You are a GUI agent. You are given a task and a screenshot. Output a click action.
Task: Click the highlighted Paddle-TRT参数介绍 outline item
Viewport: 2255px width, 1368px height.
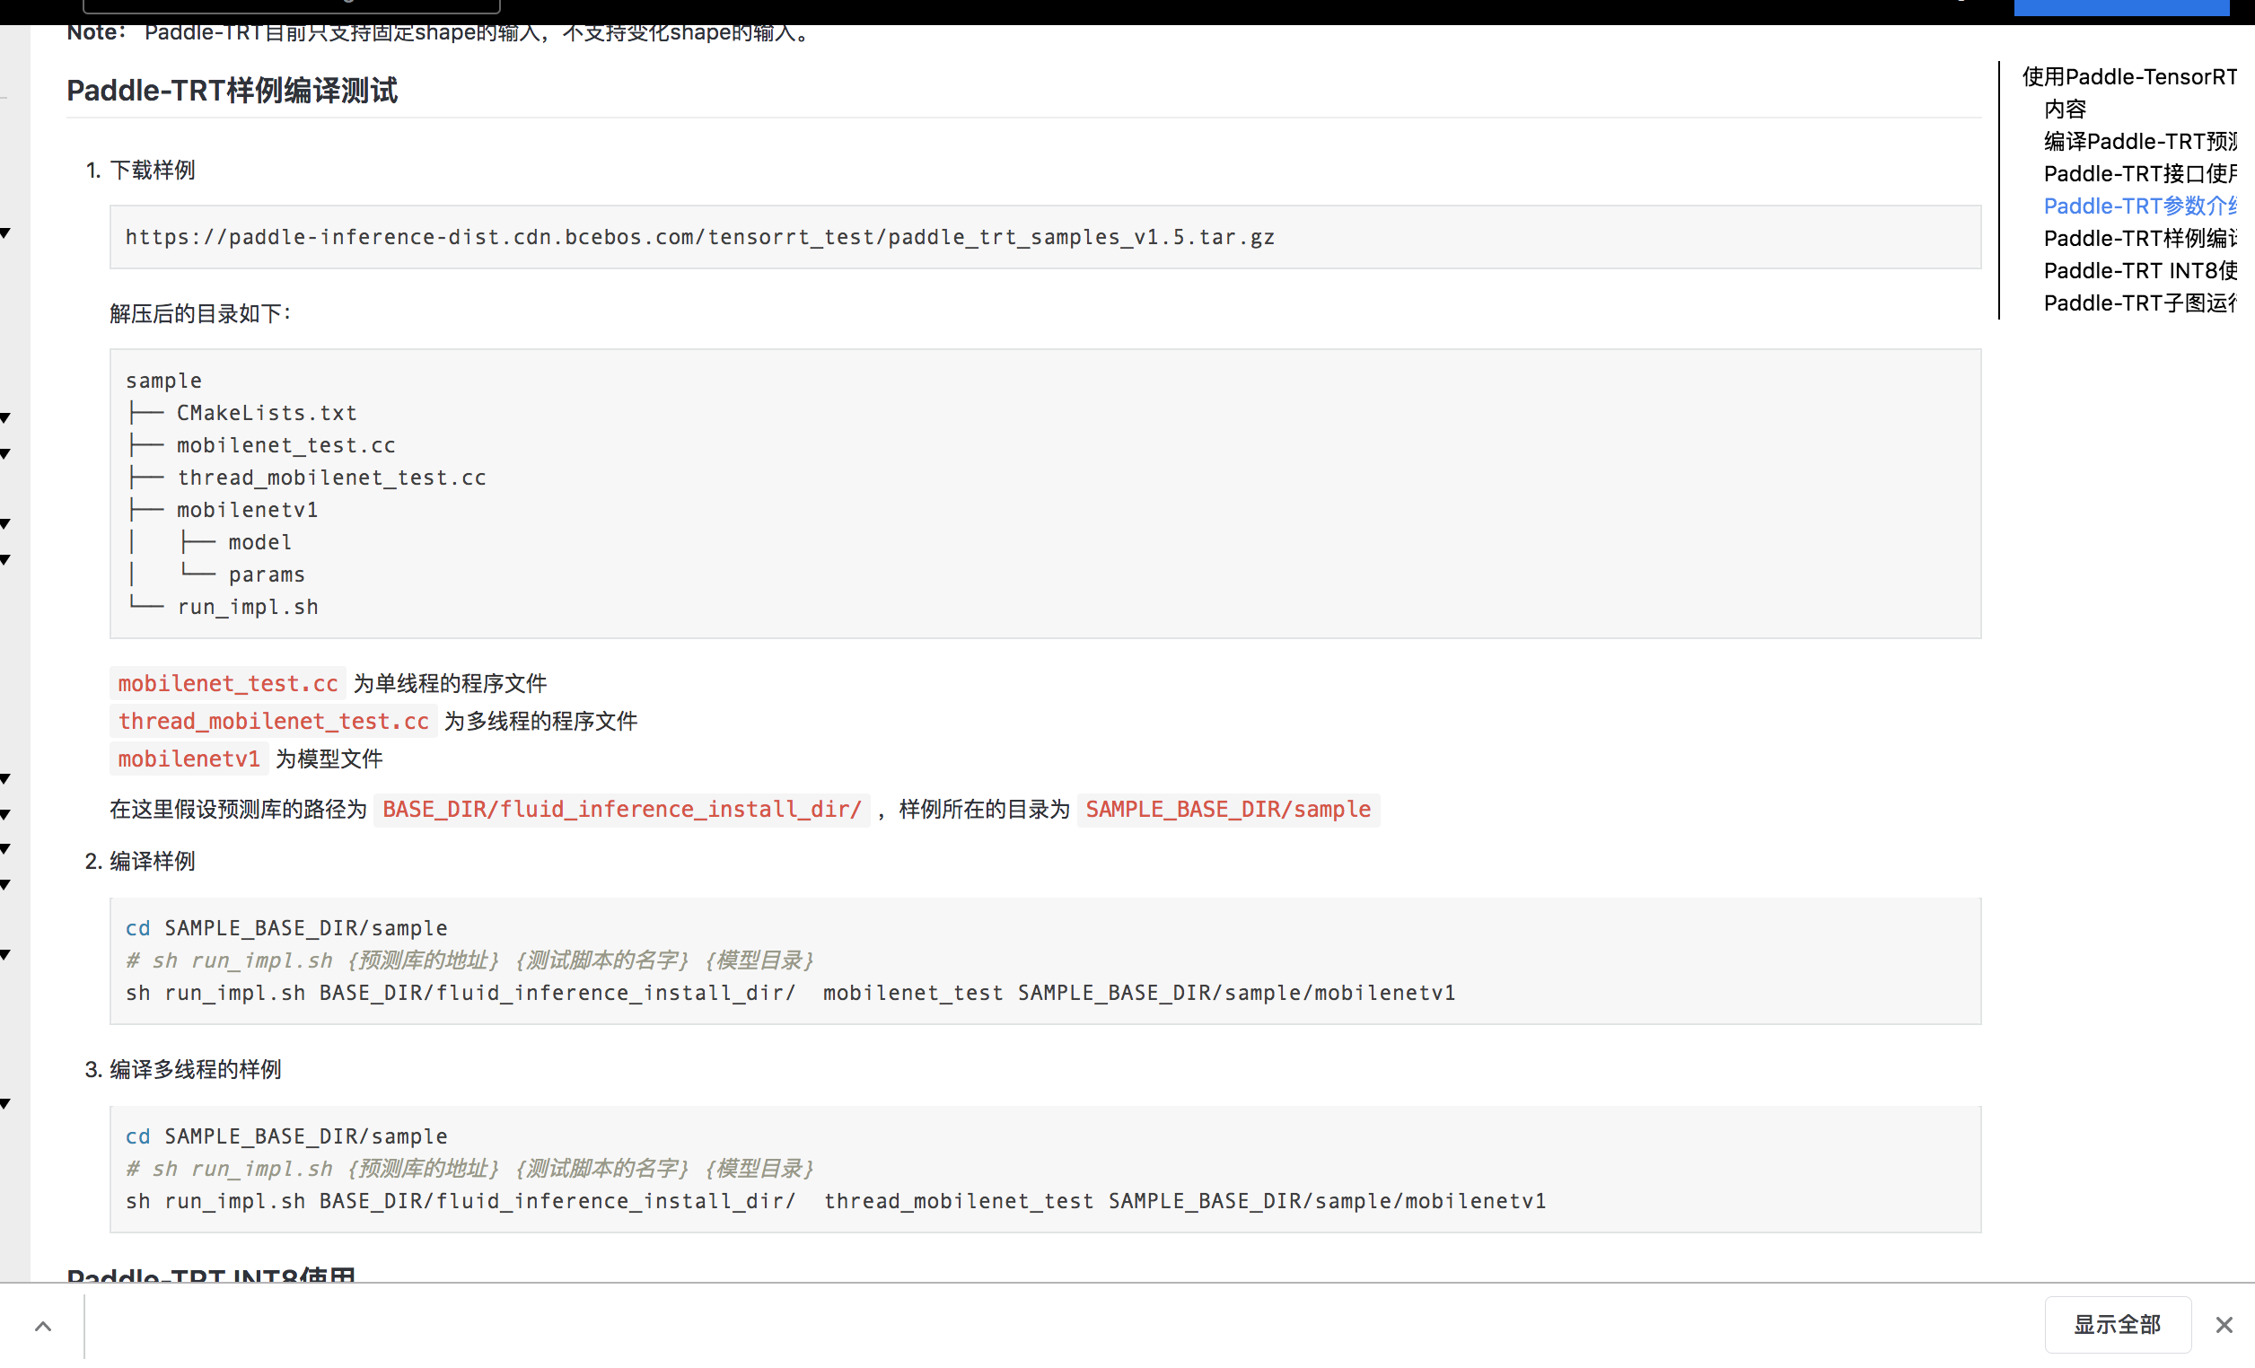(x=2140, y=206)
